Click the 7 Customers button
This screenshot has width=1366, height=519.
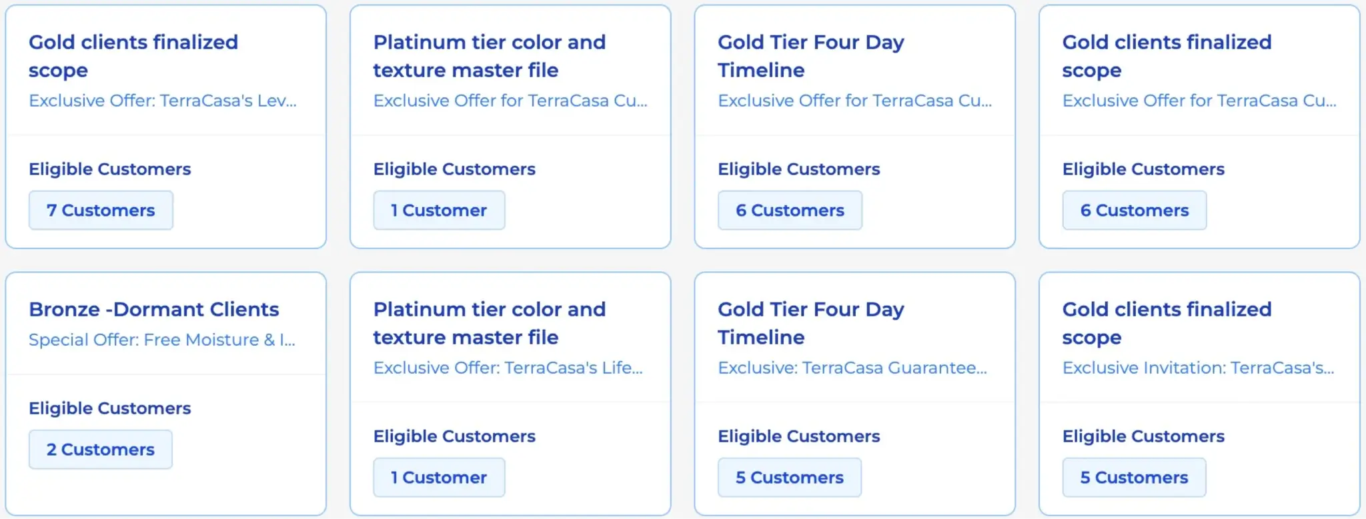(101, 211)
